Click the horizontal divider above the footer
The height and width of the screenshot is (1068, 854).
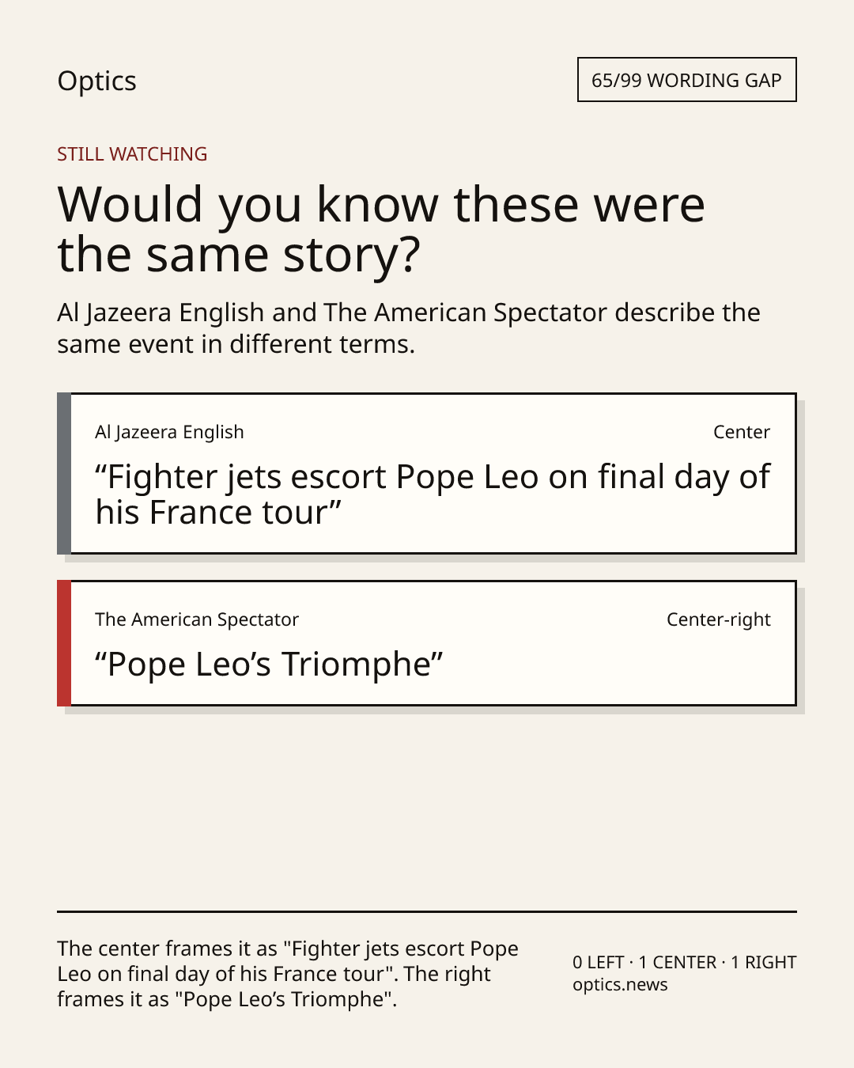426,911
